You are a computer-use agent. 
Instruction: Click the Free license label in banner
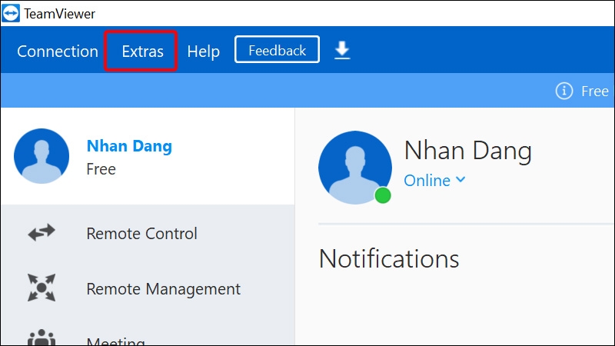coord(594,91)
